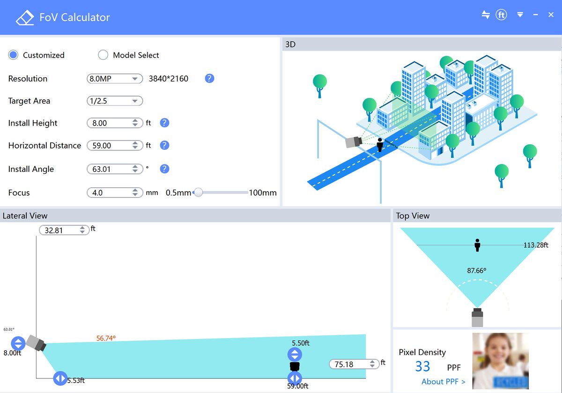Click the pixel density face preview thumbnail
This screenshot has width=562, height=393.
[x=501, y=361]
